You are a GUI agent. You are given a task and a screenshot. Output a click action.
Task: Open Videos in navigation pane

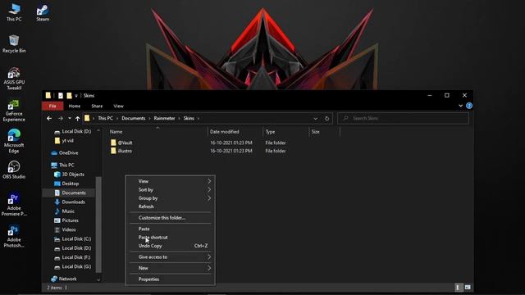coord(69,229)
